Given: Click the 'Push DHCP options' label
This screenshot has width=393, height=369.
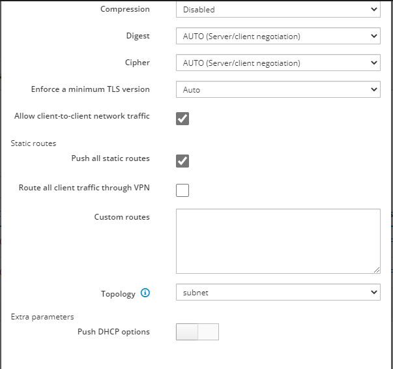Looking at the screenshot, I should (x=113, y=332).
